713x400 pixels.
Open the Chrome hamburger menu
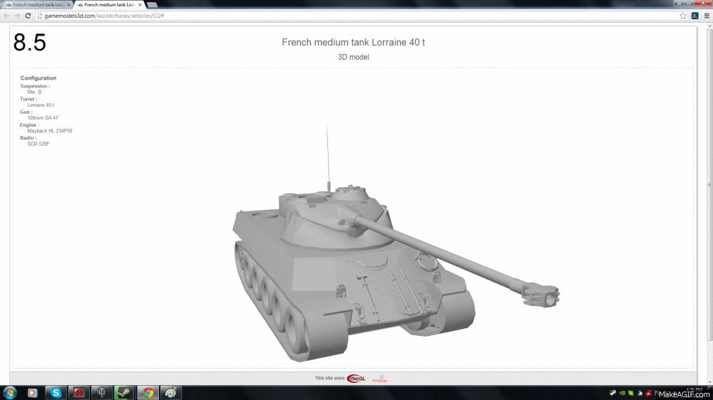pyautogui.click(x=707, y=16)
